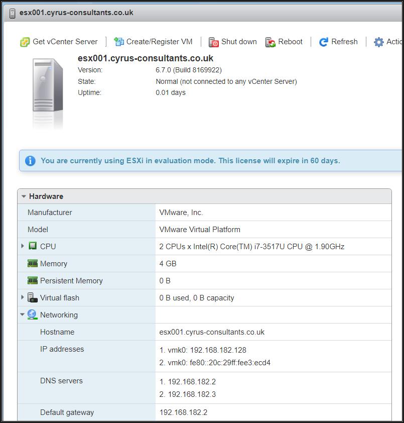Click the Manufacturer label

click(50, 213)
